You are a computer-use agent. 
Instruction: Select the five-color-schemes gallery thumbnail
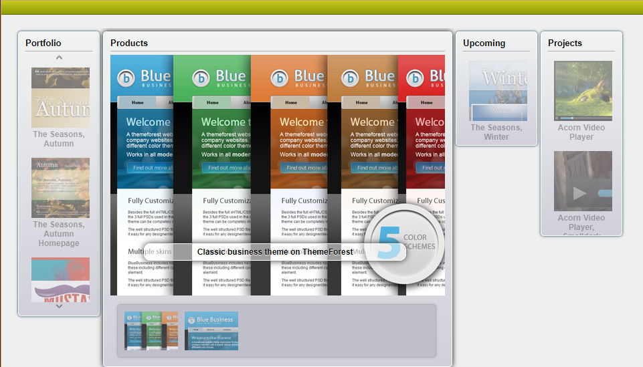click(x=151, y=331)
